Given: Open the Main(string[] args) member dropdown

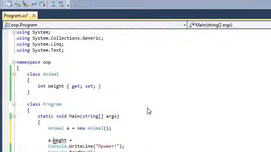Looking at the screenshot, I should [229, 25].
